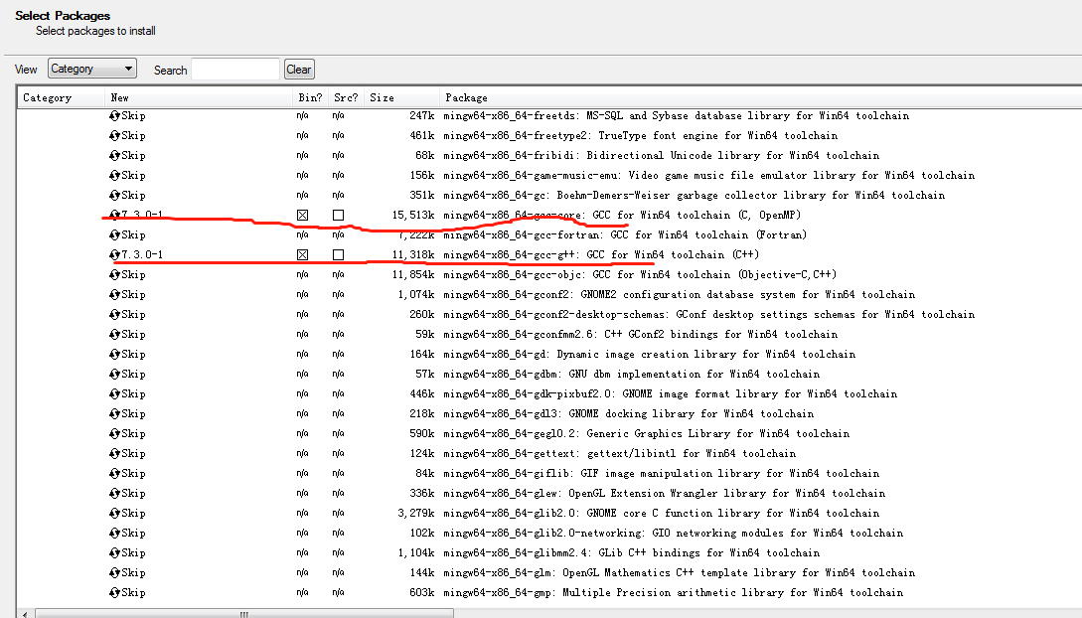Click the Skip icon beside the freetype2 package

point(113,135)
